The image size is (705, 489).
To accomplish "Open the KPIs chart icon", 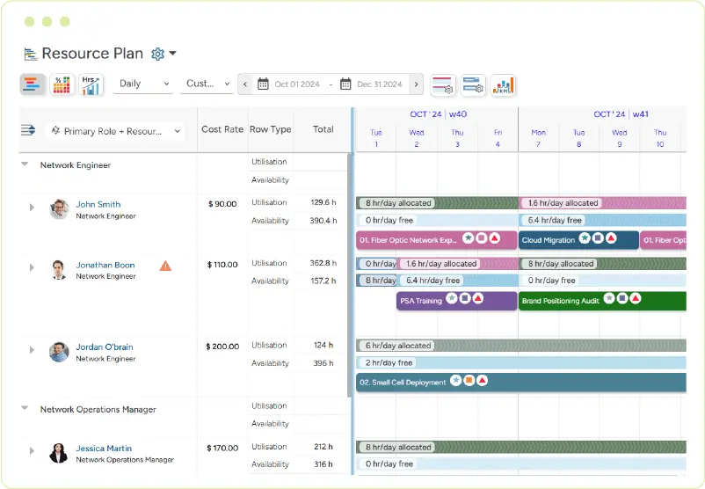I will (x=503, y=84).
